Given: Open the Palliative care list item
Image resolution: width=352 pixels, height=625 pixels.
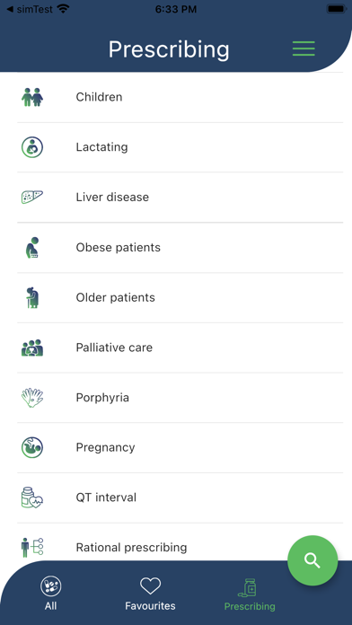Looking at the screenshot, I should (180, 348).
